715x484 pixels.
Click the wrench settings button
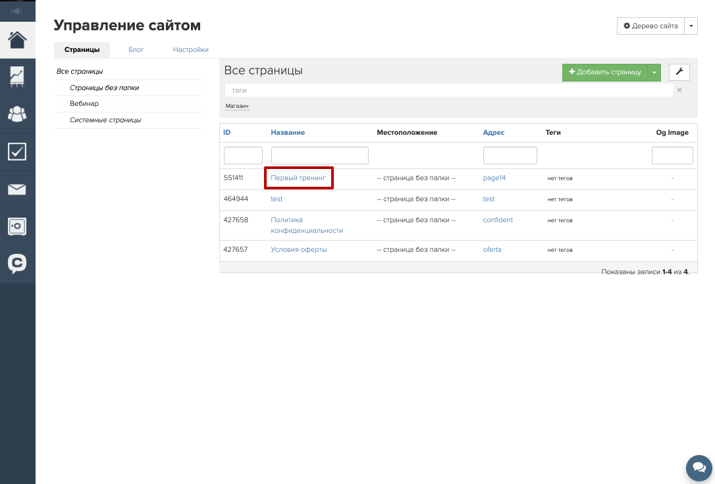tap(679, 72)
